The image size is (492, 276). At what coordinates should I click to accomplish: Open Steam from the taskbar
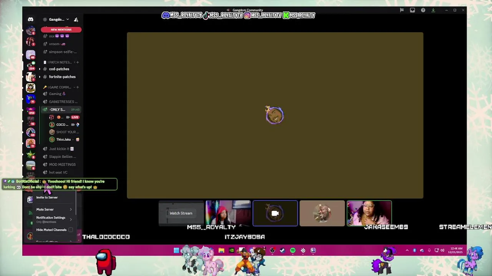click(x=283, y=250)
